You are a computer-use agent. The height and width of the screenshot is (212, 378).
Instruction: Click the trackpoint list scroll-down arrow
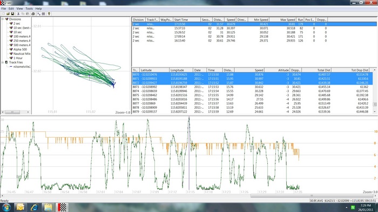tap(375, 111)
